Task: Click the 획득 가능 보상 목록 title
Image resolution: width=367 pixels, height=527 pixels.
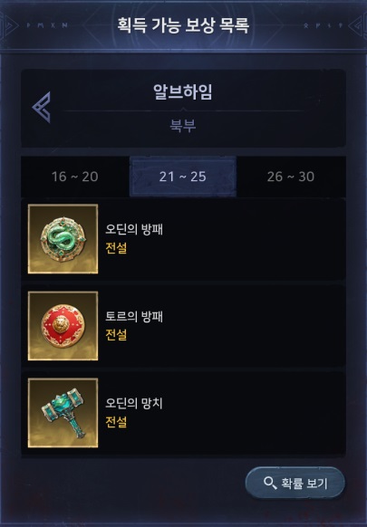Action: pos(183,25)
